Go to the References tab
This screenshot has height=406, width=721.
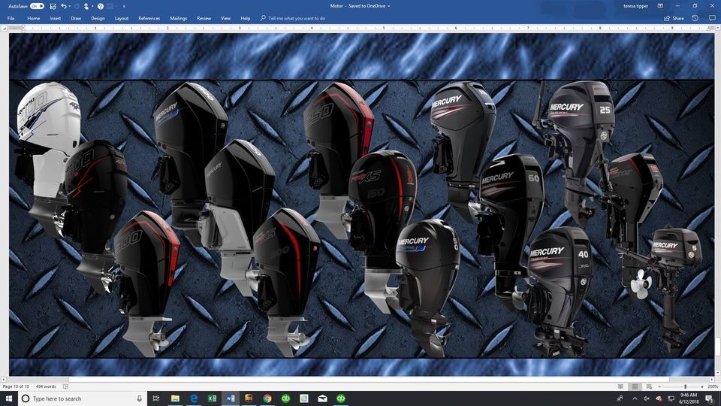tap(149, 18)
